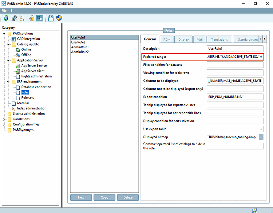
Task: Switch to the Display tab
Action: (x=183, y=40)
